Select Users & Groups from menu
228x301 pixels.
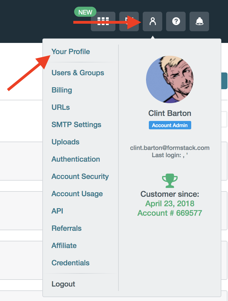pos(78,73)
